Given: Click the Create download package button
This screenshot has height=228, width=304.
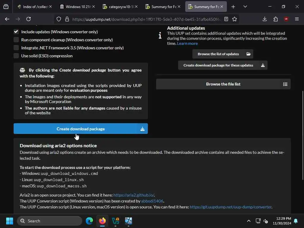Looking at the screenshot, I should 81,129.
